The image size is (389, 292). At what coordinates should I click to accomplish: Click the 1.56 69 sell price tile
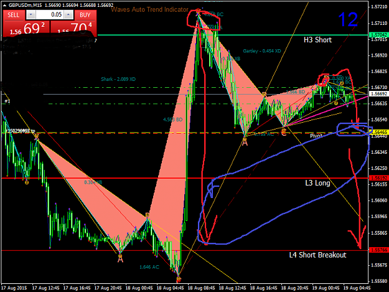26,29
